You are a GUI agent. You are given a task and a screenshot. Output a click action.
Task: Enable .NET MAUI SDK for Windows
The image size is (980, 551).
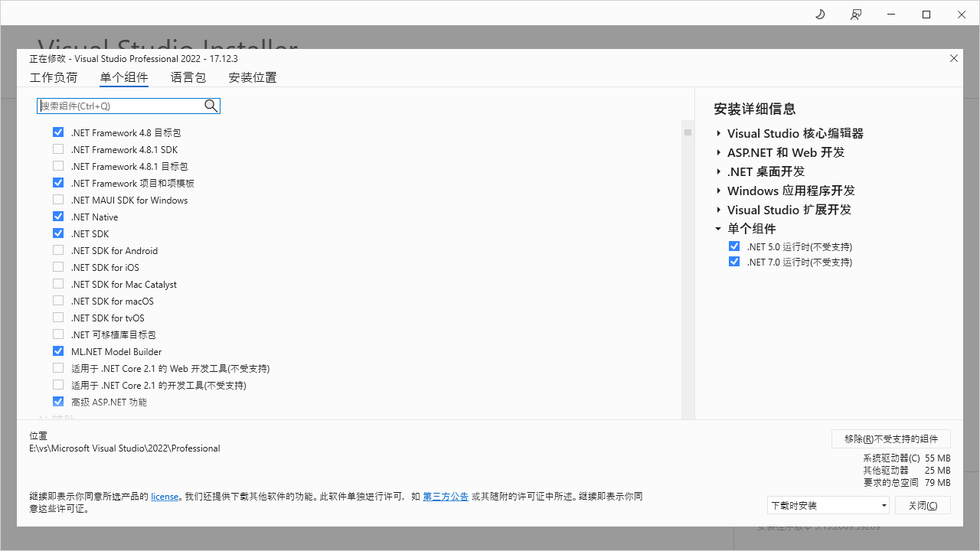58,200
